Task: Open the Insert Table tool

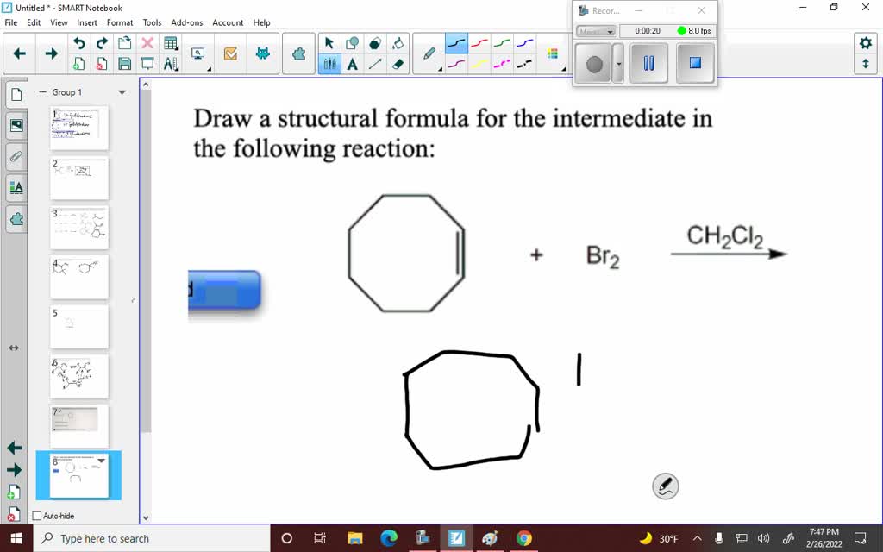Action: (170, 41)
